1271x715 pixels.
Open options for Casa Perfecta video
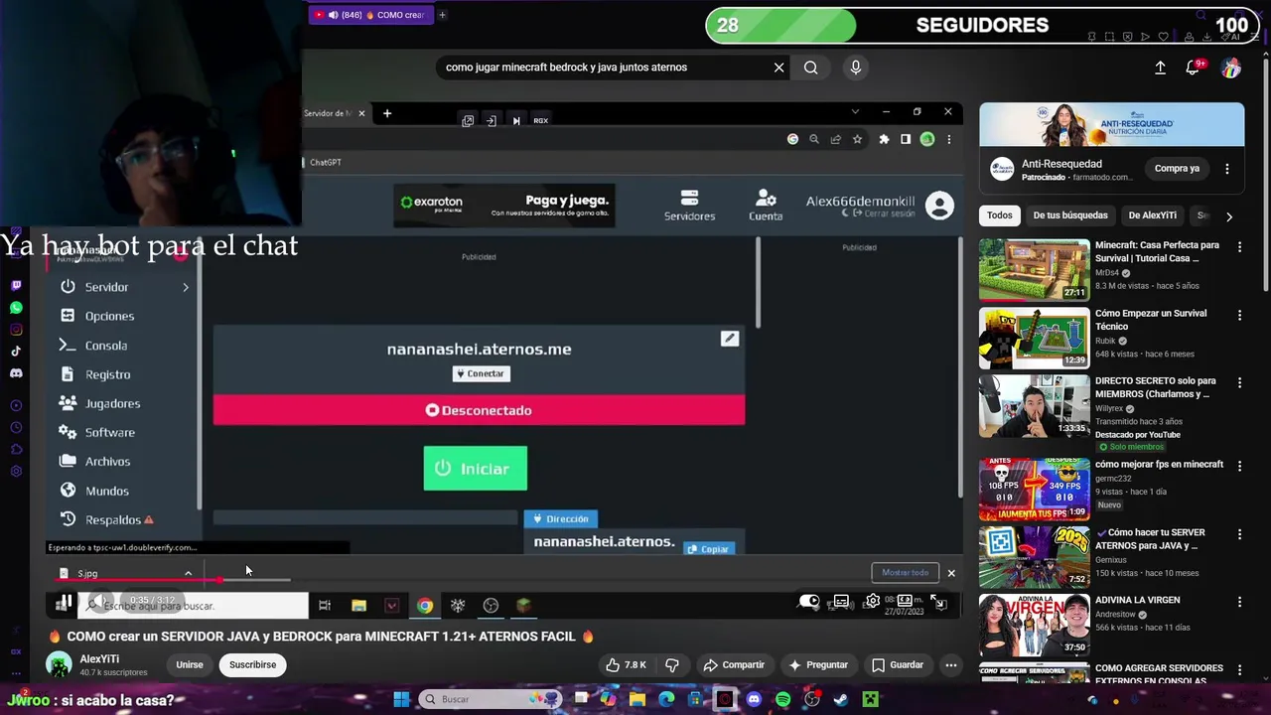pos(1239,246)
